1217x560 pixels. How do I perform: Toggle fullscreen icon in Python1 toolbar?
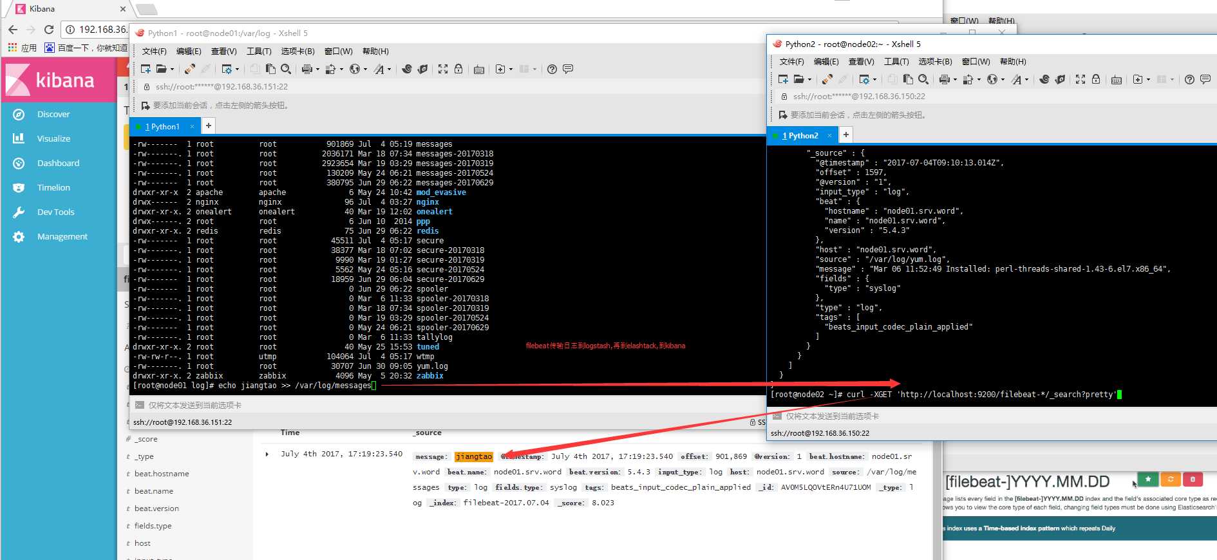pos(443,69)
